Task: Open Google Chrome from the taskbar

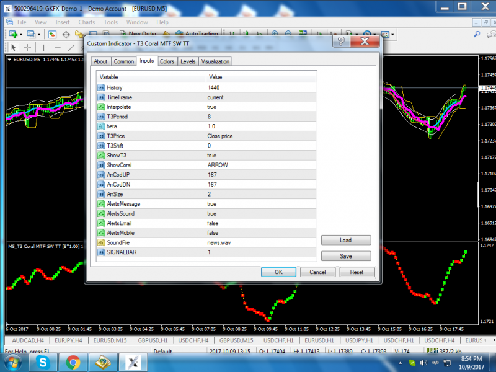Action: tap(73, 362)
